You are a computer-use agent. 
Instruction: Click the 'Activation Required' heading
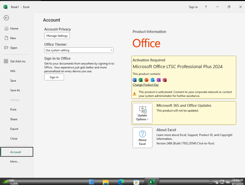pyautogui.click(x=149, y=60)
